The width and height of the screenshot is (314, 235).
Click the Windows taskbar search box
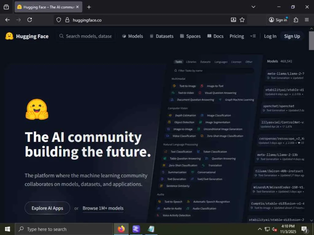[x=64, y=229]
